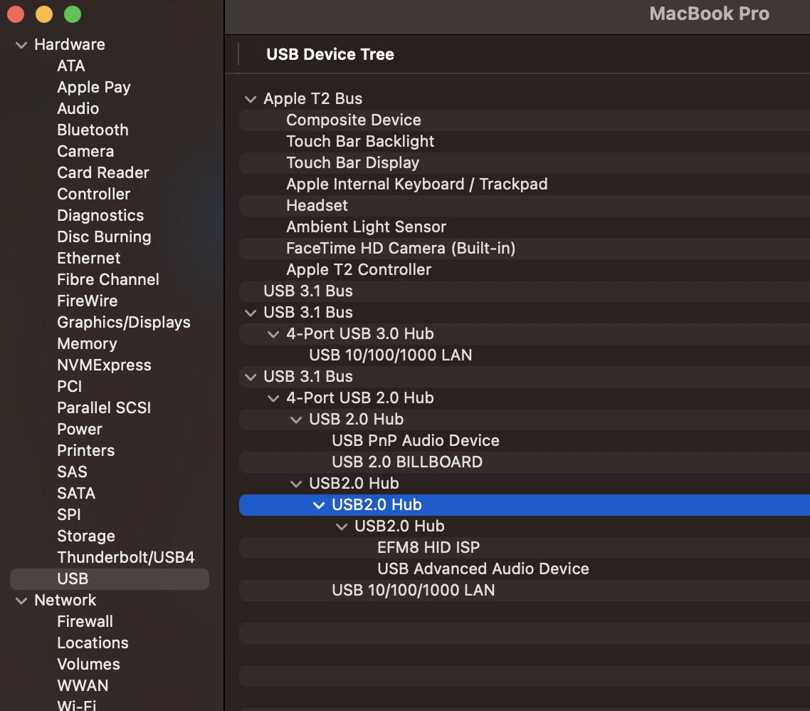
Task: Collapse the USB 3.1 Bus above 4-Port USB 2.0 Hub
Action: [x=251, y=377]
